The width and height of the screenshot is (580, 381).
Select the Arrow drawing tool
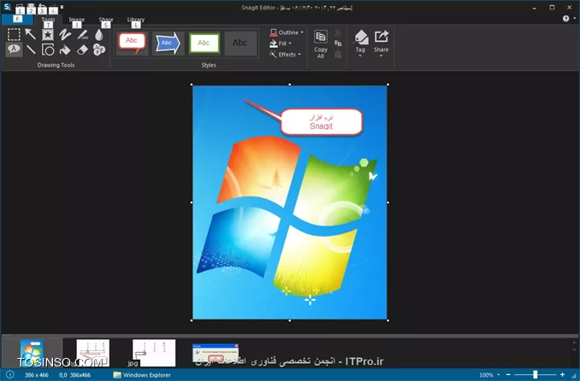[x=30, y=34]
